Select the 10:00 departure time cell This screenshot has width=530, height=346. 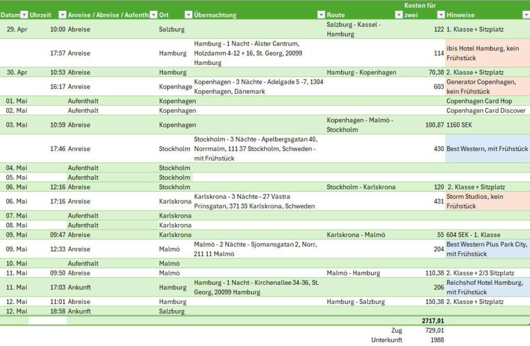[x=47, y=29]
